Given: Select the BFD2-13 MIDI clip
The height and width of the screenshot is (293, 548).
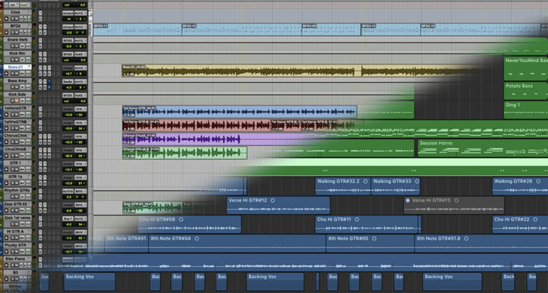Looking at the screenshot, I should (x=391, y=30).
